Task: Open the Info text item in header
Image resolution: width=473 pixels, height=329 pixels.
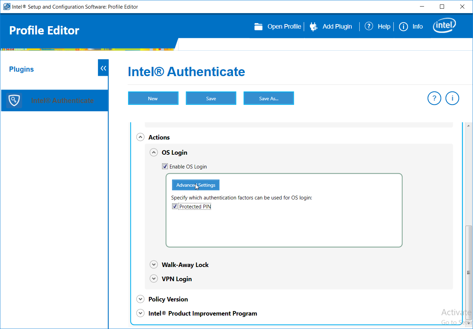Action: coord(417,27)
